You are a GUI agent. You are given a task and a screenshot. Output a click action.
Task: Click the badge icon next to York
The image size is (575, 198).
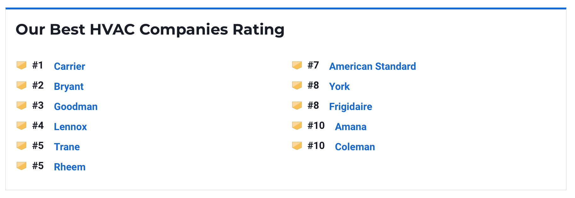297,85
